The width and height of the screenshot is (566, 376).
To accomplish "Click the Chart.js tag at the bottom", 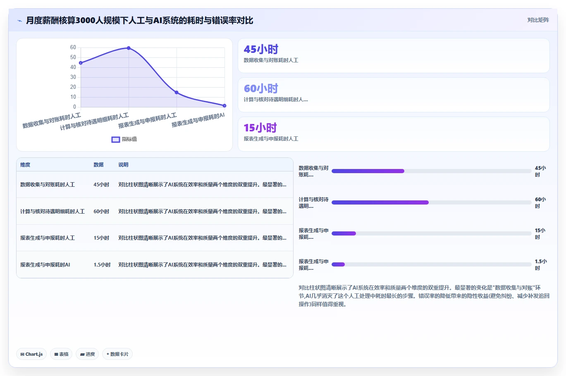I will pyautogui.click(x=31, y=354).
